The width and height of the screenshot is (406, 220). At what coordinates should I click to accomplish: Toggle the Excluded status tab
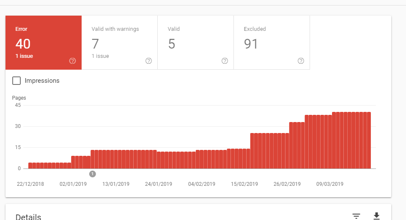click(272, 42)
